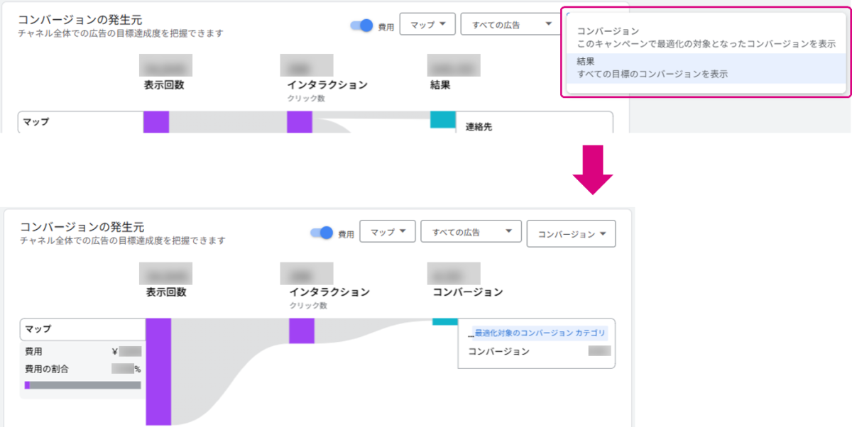Viewport: 852px width, 427px height.
Task: Select the マップ card header in the lower chart
Action: pyautogui.click(x=82, y=329)
